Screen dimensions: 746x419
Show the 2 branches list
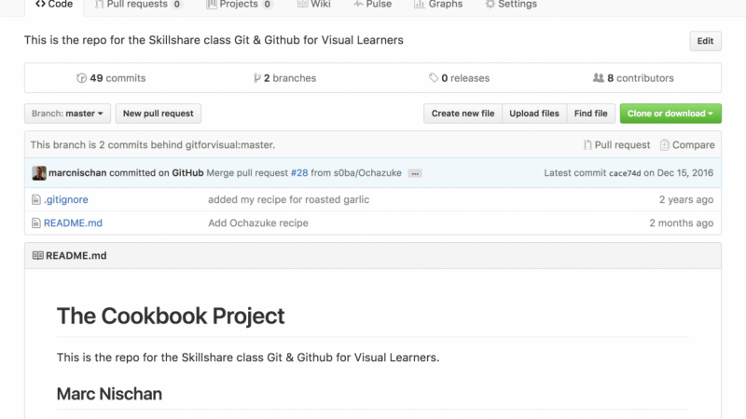pos(284,78)
